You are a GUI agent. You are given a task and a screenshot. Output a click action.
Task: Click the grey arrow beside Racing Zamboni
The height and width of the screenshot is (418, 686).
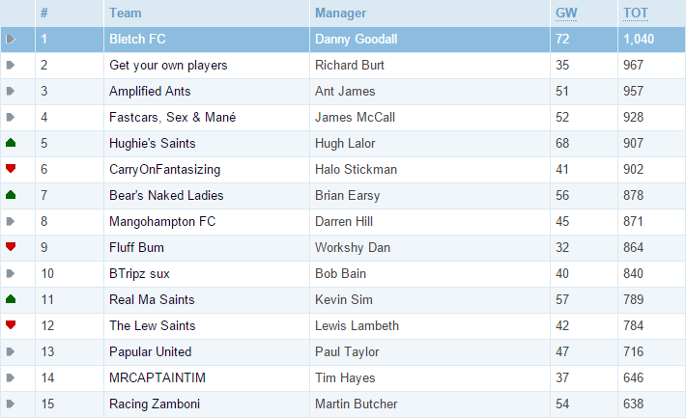click(11, 404)
